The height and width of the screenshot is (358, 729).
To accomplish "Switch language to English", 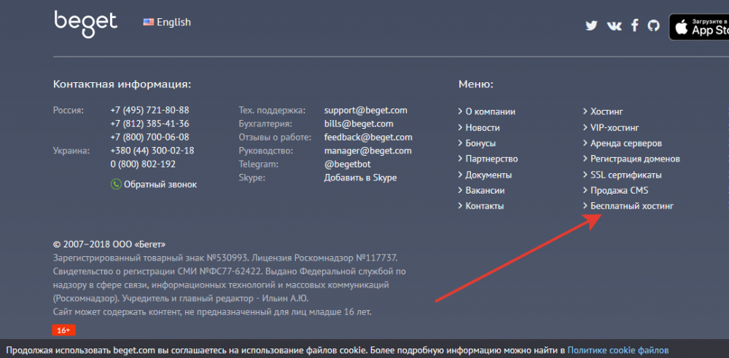I will pyautogui.click(x=174, y=22).
